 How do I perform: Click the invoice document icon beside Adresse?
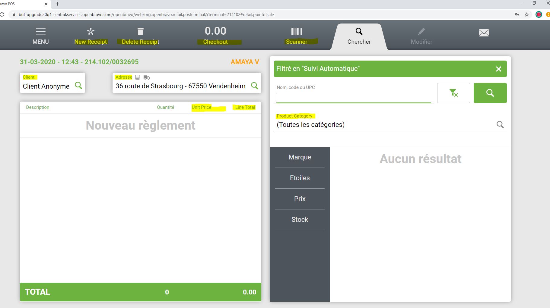click(x=138, y=77)
